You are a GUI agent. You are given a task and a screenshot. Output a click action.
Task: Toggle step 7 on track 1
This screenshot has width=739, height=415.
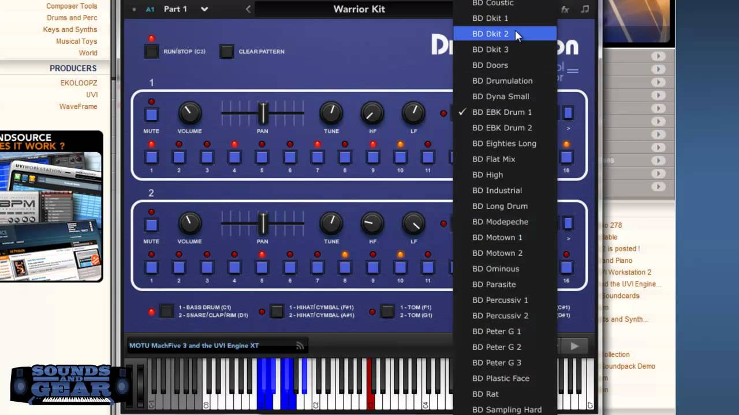point(317,157)
